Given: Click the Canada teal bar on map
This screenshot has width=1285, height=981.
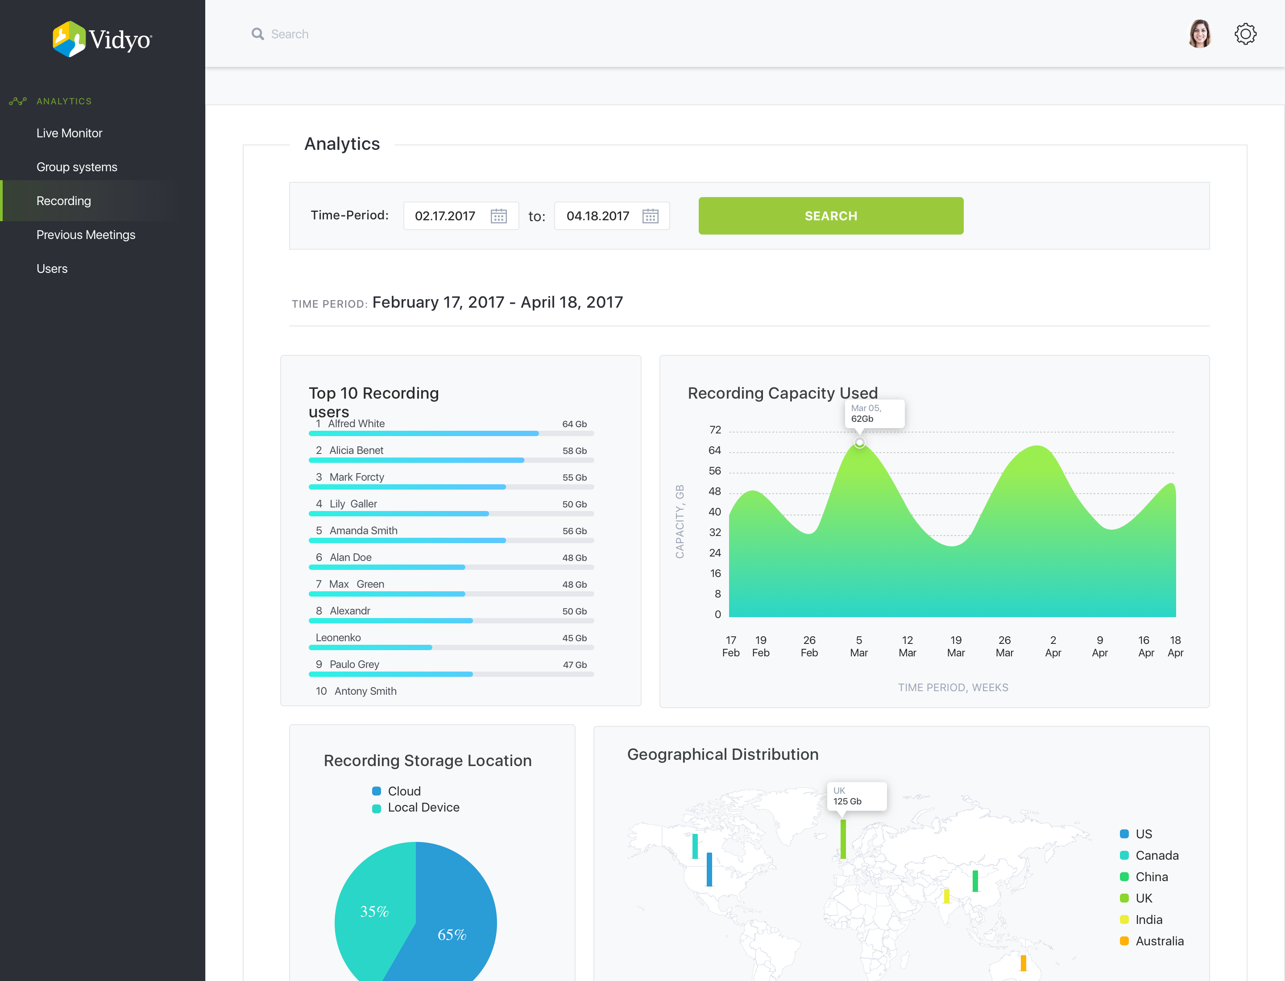Looking at the screenshot, I should click(x=695, y=846).
